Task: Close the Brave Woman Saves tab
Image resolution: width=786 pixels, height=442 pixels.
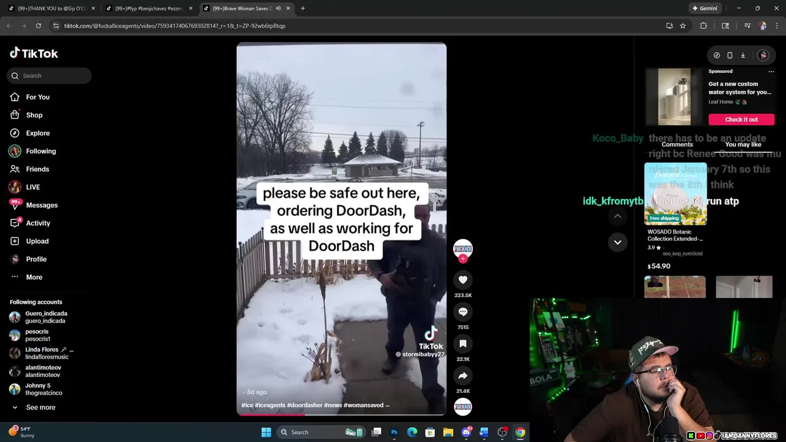Action: coord(288,9)
